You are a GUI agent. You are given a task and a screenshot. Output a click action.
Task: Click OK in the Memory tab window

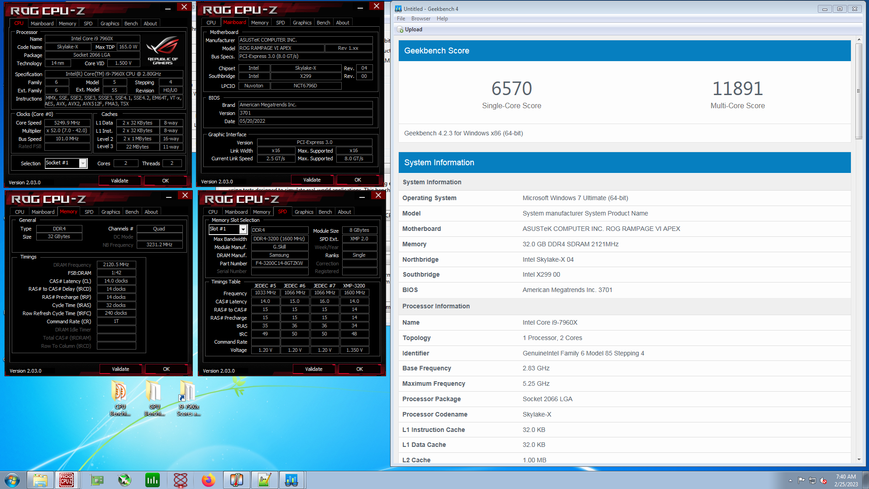point(167,369)
